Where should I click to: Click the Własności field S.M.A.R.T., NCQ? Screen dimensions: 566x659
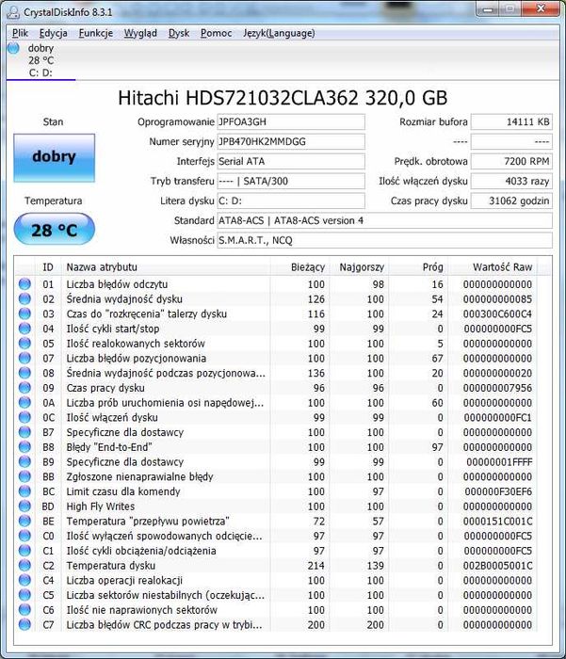click(x=385, y=240)
